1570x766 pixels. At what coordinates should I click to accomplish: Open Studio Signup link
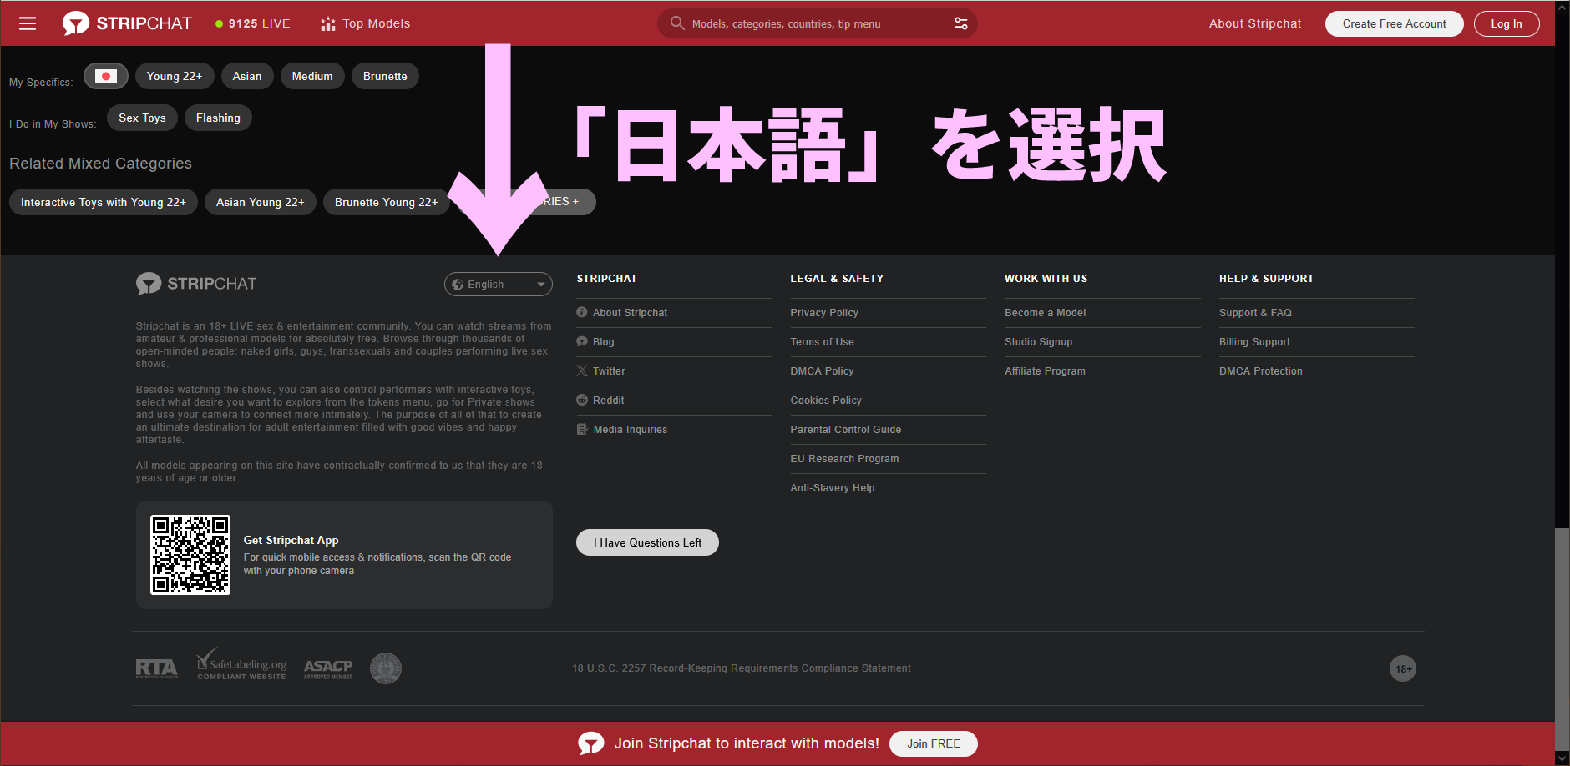(x=1038, y=341)
